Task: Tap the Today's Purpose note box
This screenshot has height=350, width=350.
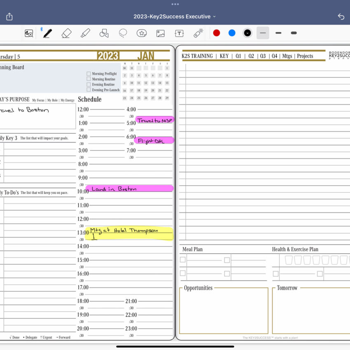Action: [37, 116]
